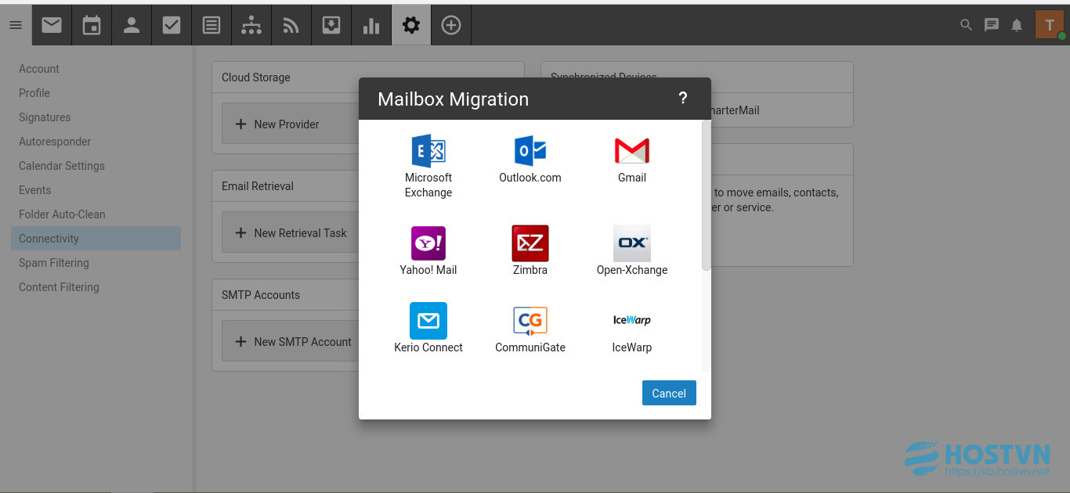The image size is (1070, 493).
Task: Open the Team Workspaces hierarchy icon
Action: click(x=251, y=25)
